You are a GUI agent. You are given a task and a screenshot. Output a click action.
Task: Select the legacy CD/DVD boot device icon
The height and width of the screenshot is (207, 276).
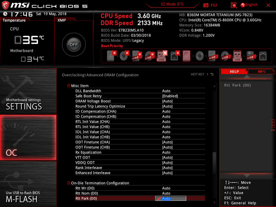pos(200,56)
